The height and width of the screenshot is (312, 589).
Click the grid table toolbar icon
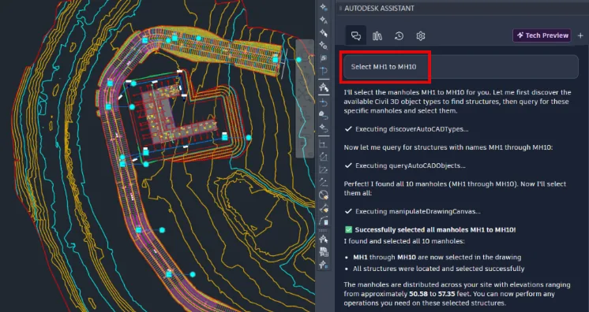pos(324,252)
